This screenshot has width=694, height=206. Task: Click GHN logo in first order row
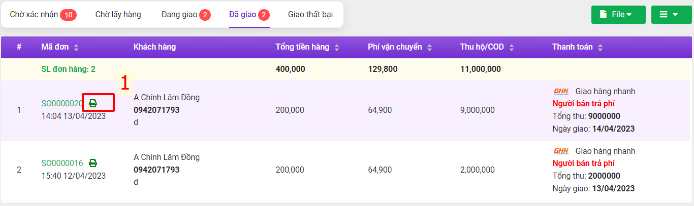click(x=561, y=92)
